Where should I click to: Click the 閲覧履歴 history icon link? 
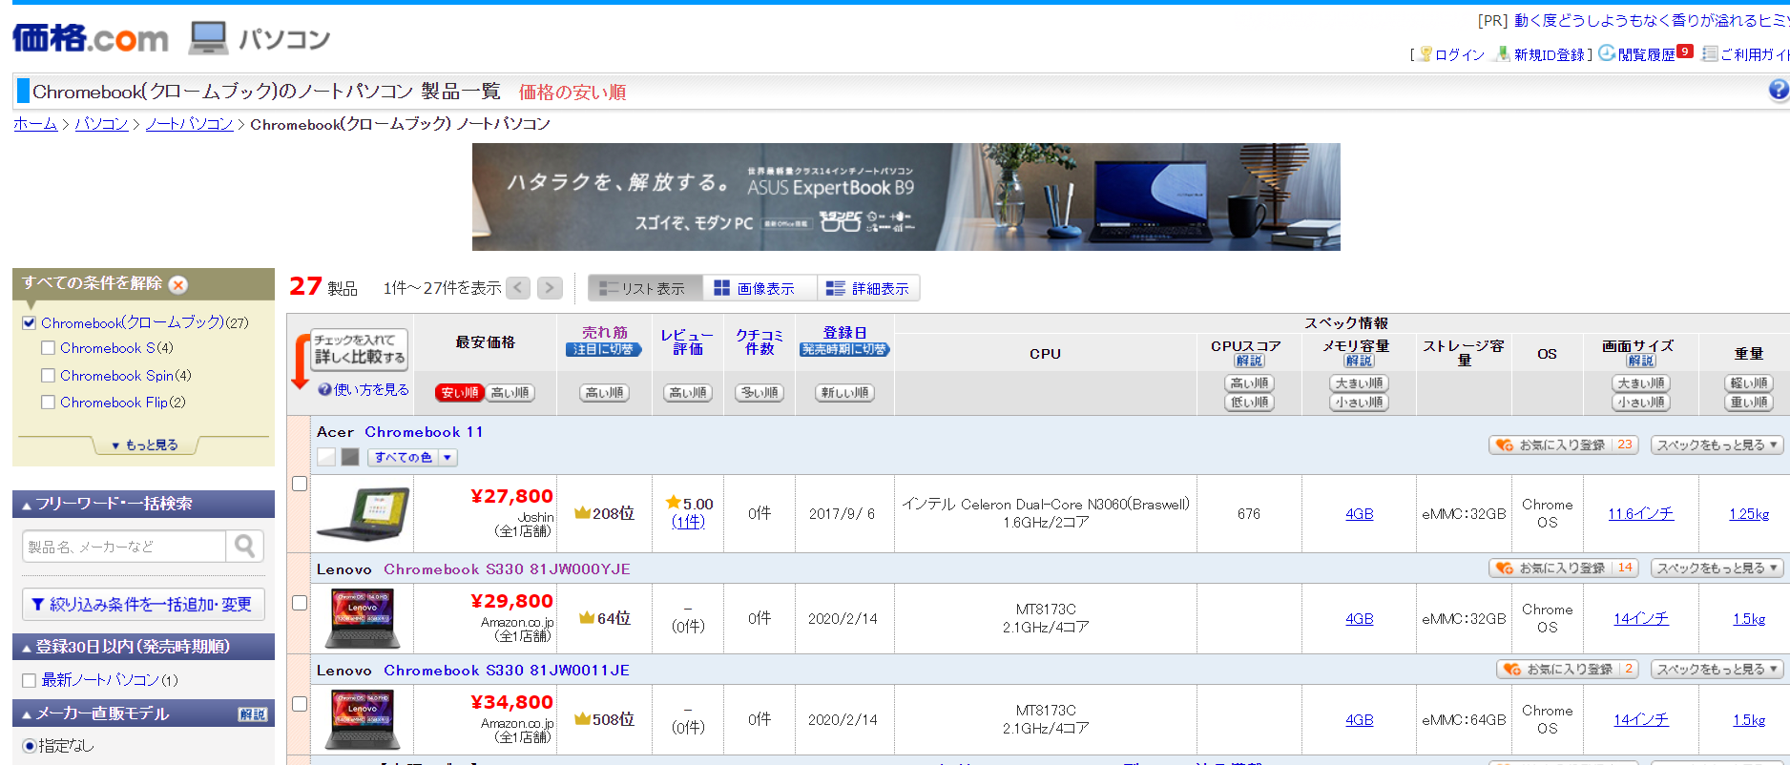click(1636, 54)
